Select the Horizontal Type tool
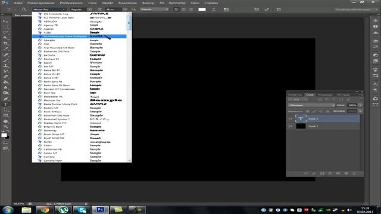 pyautogui.click(x=5, y=105)
